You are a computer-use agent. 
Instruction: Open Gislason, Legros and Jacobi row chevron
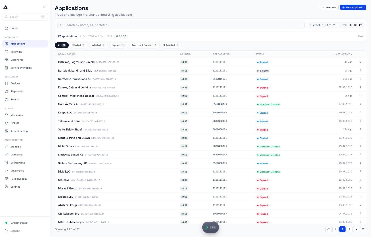click(x=361, y=62)
